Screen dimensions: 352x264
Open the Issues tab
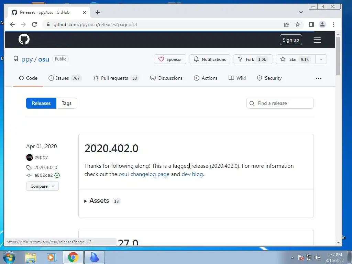pos(65,78)
